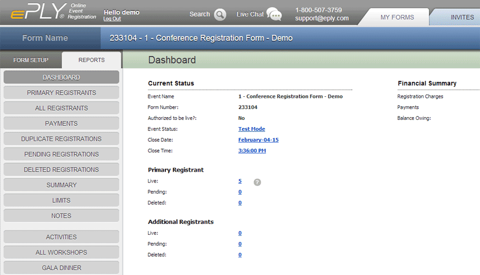480x275 pixels.
Task: Click the Event Name value text
Action: click(290, 96)
